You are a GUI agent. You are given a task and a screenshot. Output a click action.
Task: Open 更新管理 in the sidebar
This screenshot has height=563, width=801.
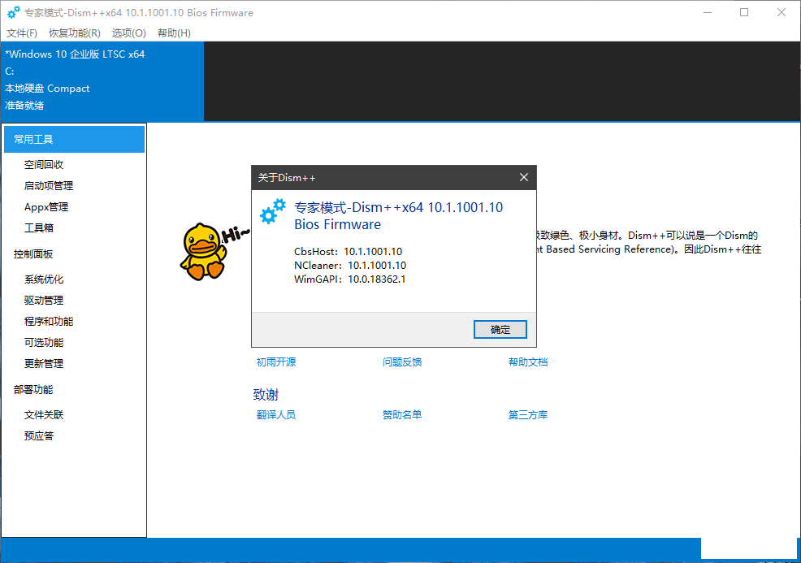44,364
